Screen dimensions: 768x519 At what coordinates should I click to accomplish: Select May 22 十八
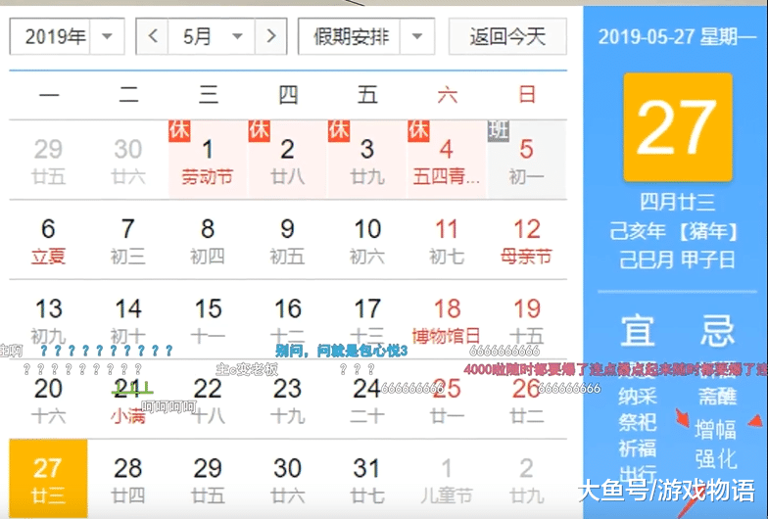[208, 400]
